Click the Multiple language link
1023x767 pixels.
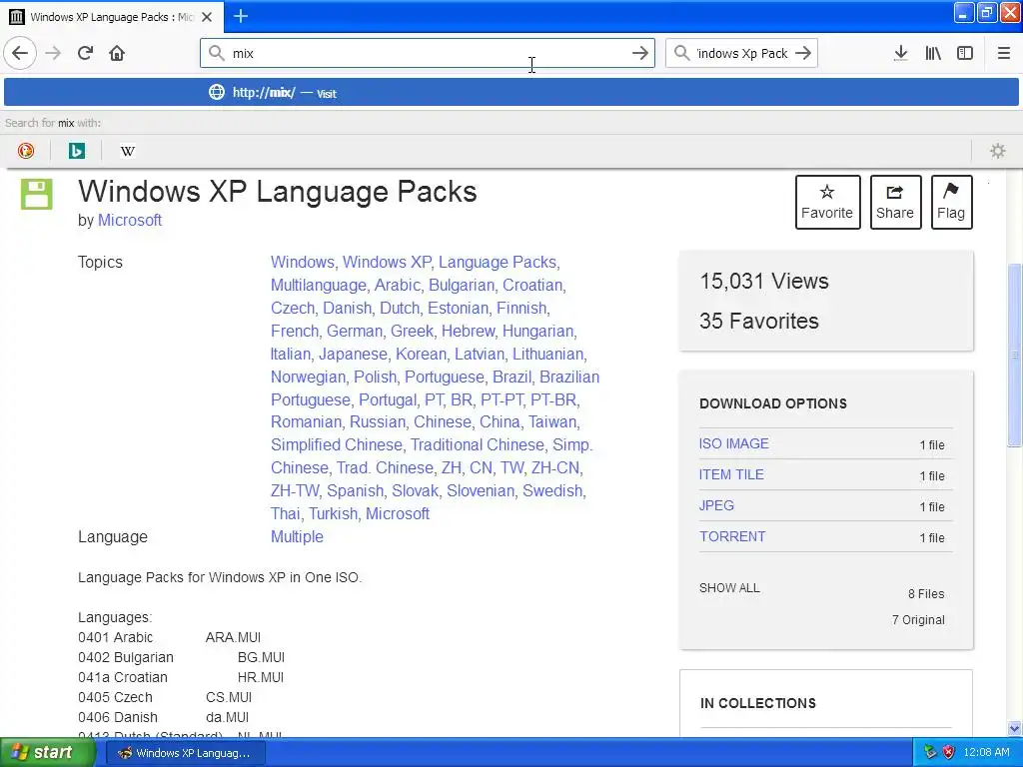(297, 536)
